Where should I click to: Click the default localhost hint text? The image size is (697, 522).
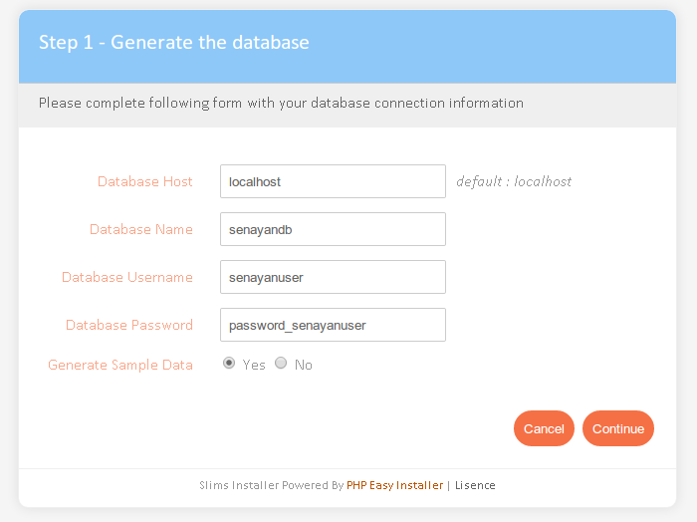pos(514,181)
